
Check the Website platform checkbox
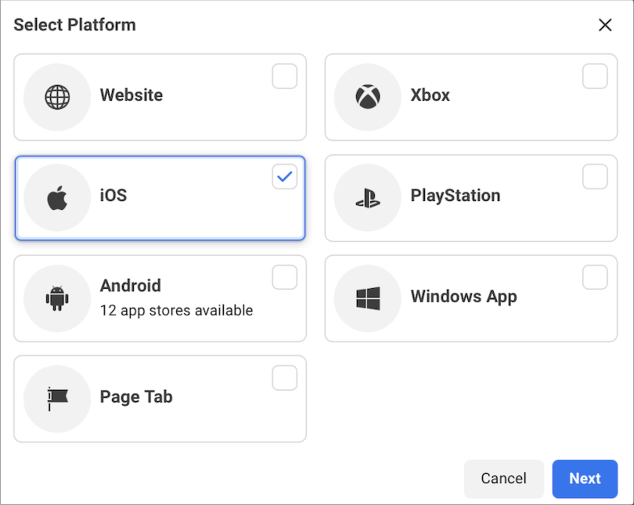[x=284, y=76]
